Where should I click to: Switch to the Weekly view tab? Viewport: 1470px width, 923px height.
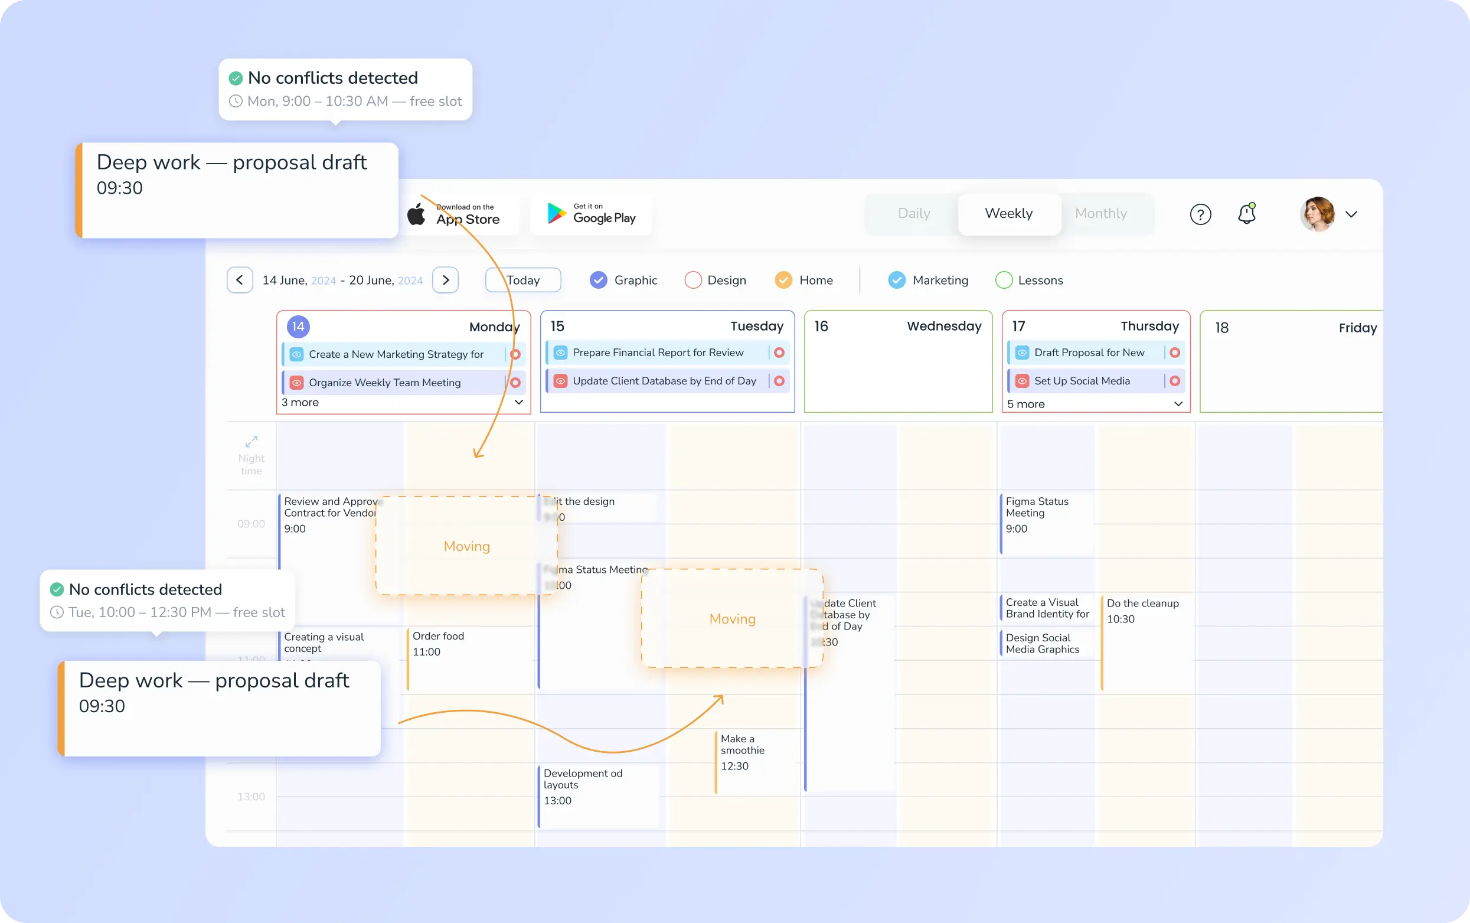point(1009,214)
